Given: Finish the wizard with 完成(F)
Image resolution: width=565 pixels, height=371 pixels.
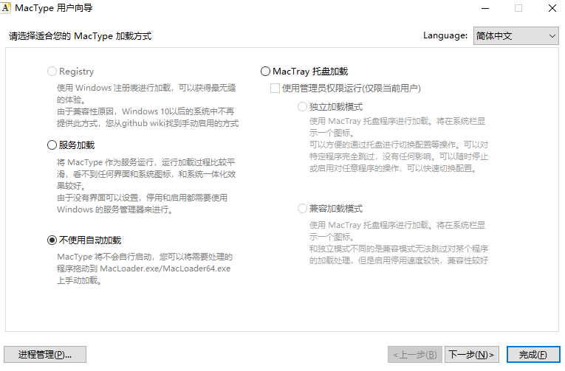Looking at the screenshot, I should [x=533, y=355].
